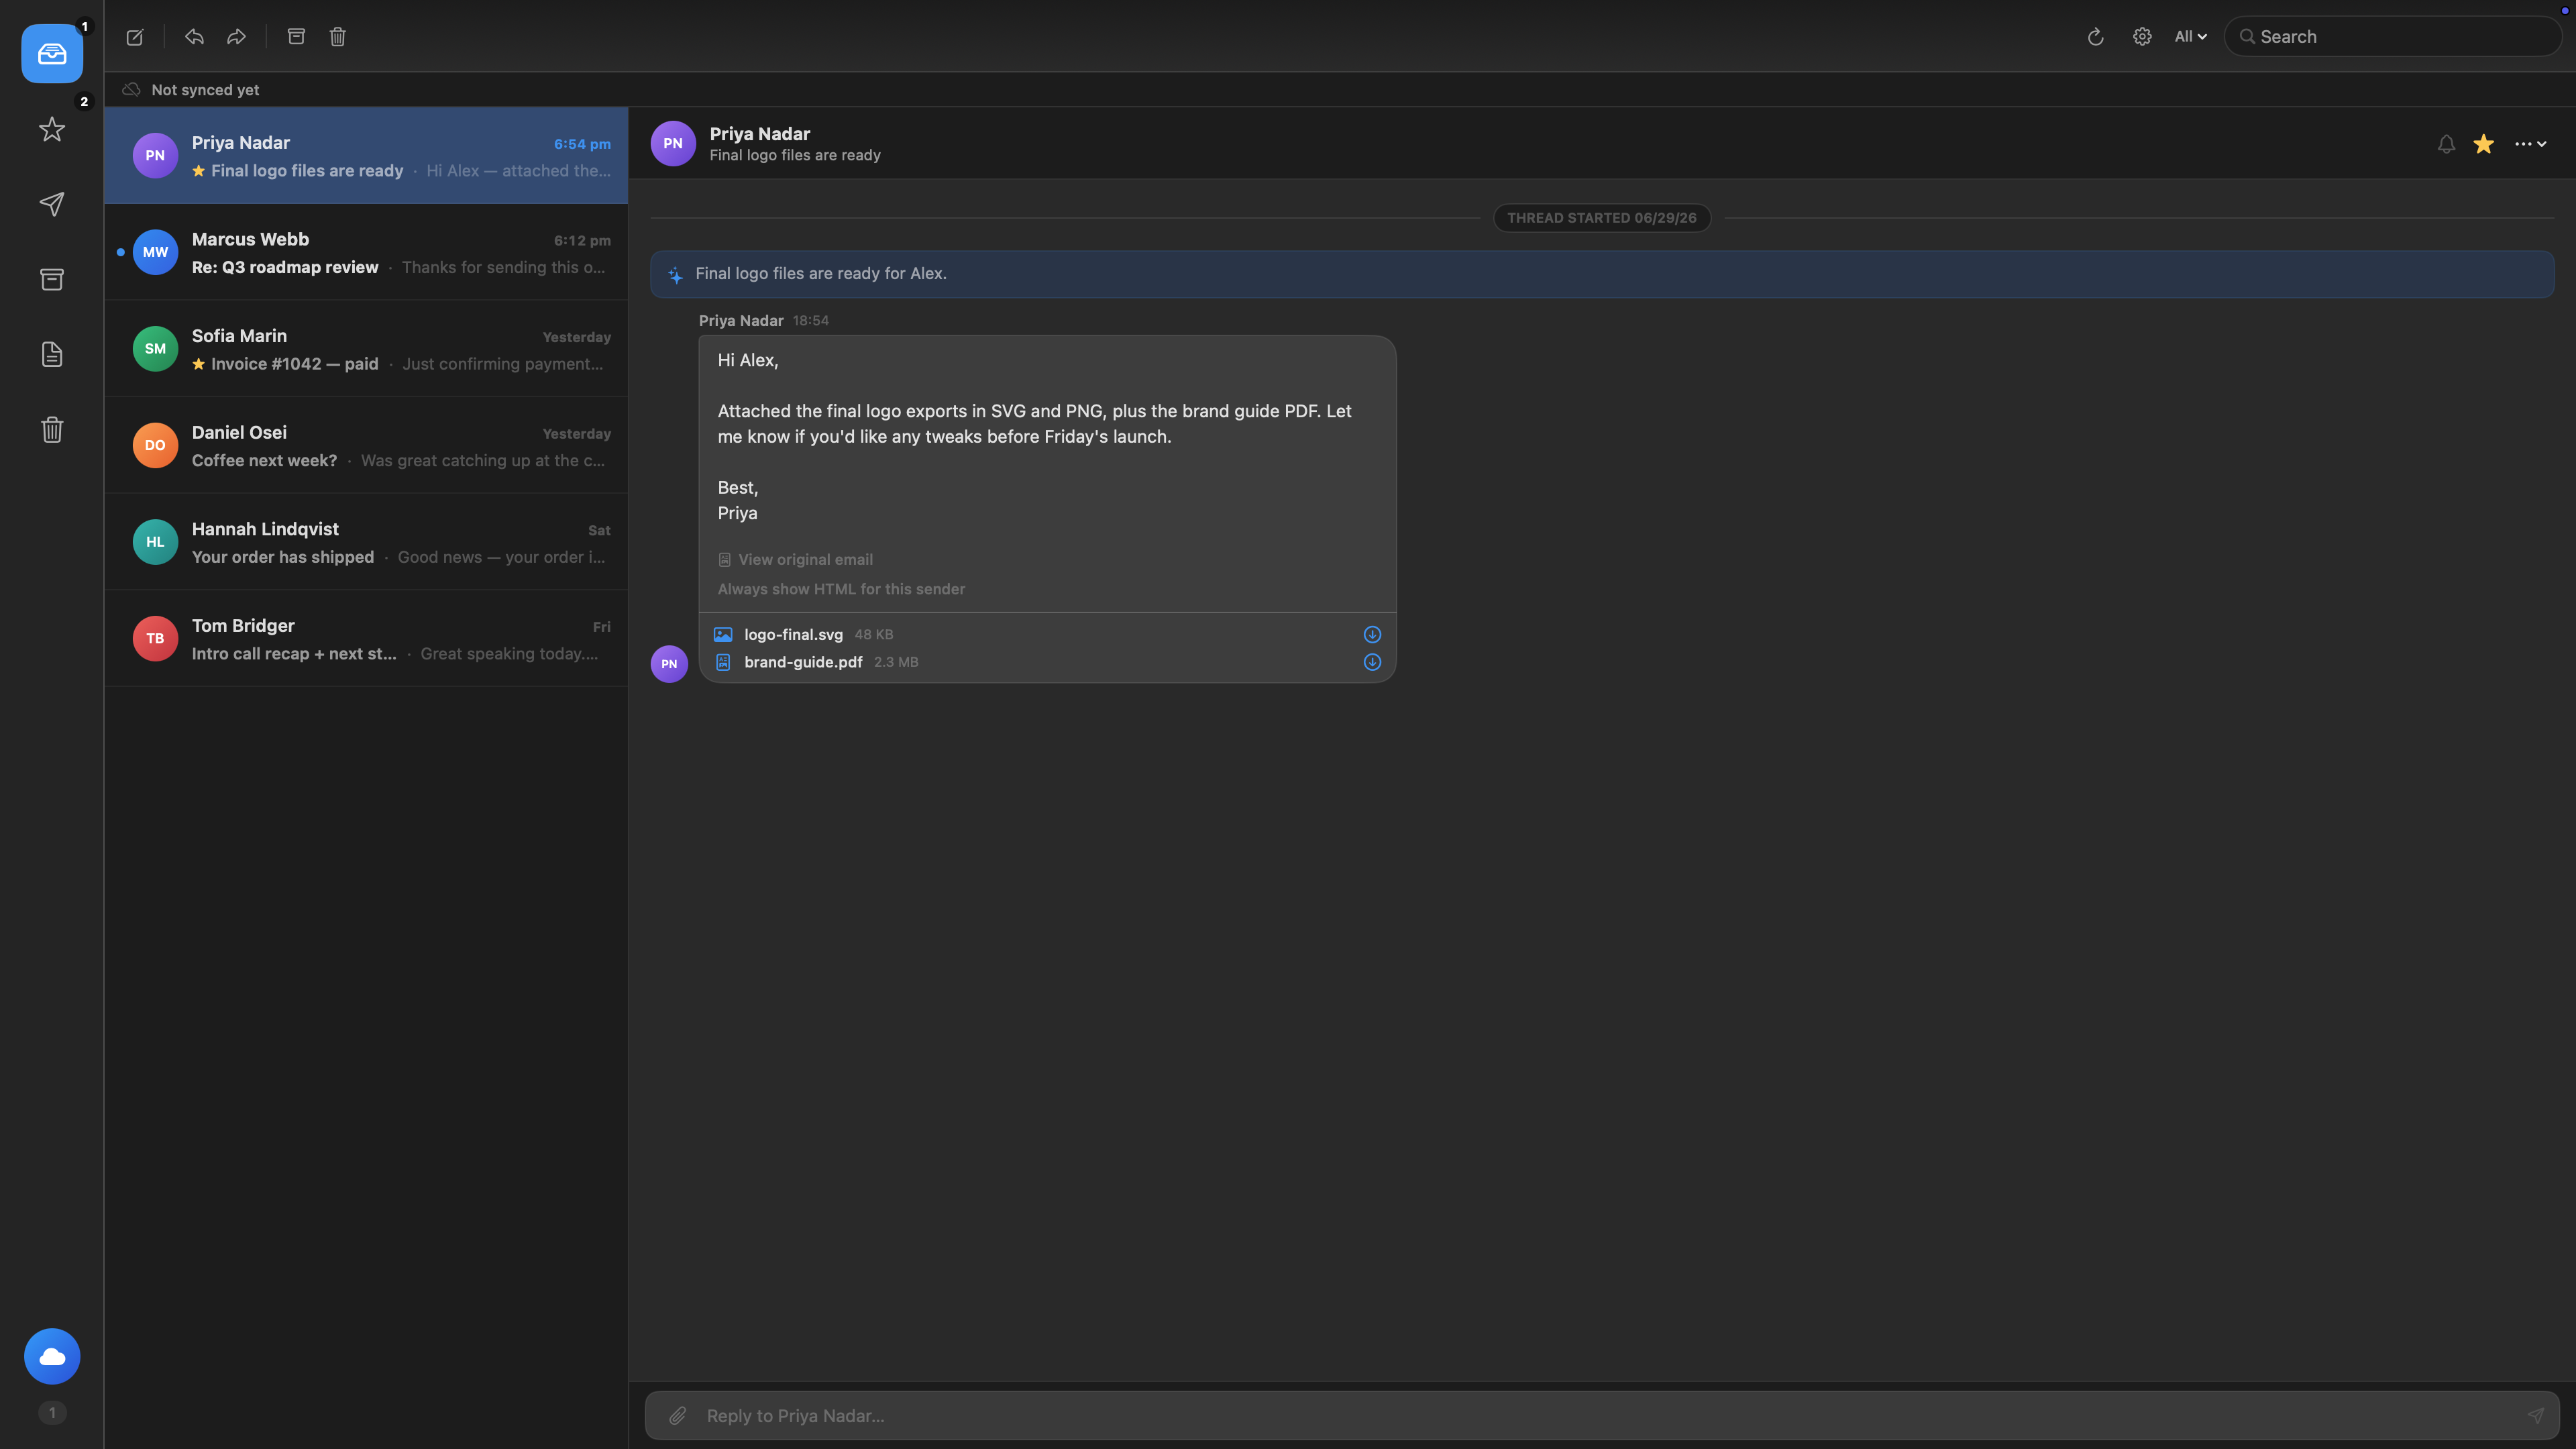Delete the selected email from toolbar

(338, 37)
